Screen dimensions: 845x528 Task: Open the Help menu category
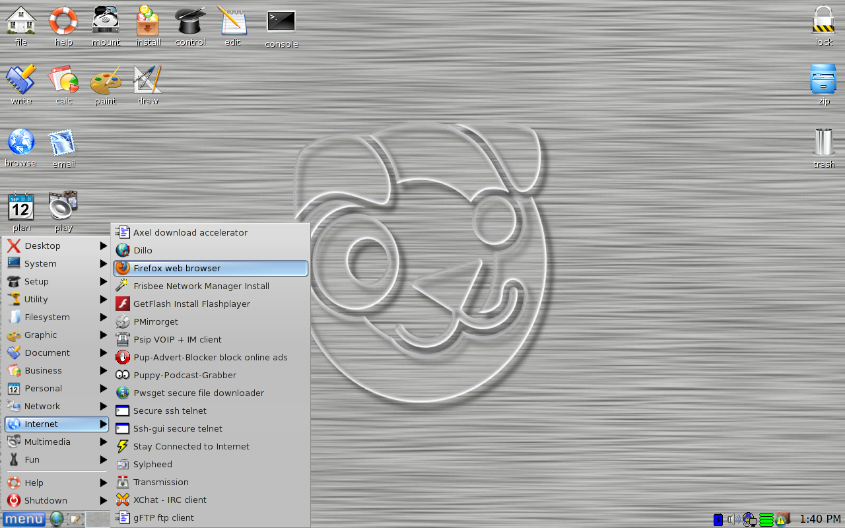click(x=56, y=482)
